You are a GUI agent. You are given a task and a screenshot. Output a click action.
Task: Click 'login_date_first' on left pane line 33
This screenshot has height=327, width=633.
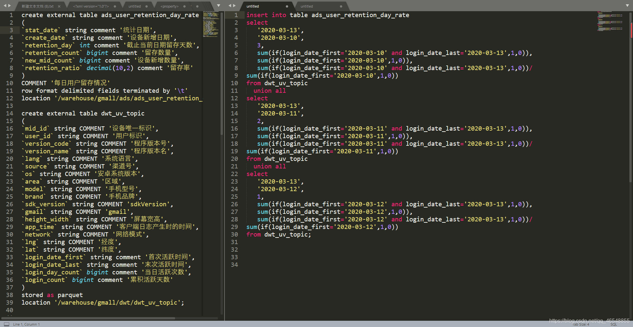(54, 257)
